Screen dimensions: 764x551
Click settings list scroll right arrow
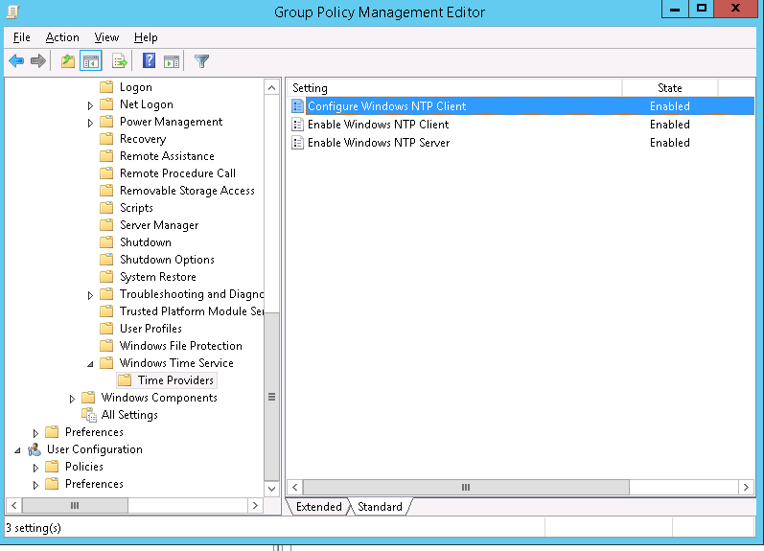[746, 487]
